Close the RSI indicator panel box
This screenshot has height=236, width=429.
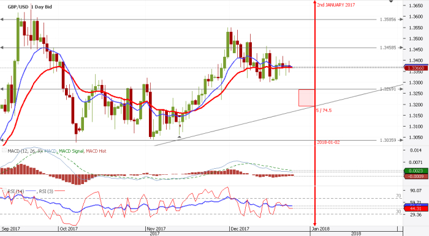[4, 190]
